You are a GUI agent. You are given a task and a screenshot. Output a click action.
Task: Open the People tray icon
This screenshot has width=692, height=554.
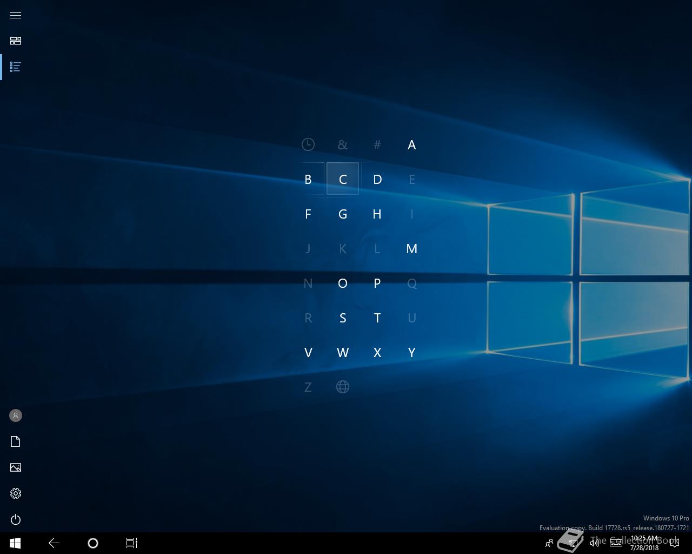coord(549,543)
